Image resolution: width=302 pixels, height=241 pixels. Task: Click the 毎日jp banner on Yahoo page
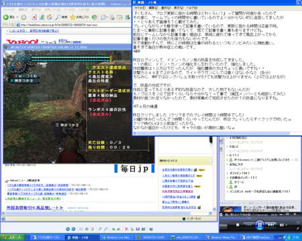pyautogui.click(x=134, y=169)
